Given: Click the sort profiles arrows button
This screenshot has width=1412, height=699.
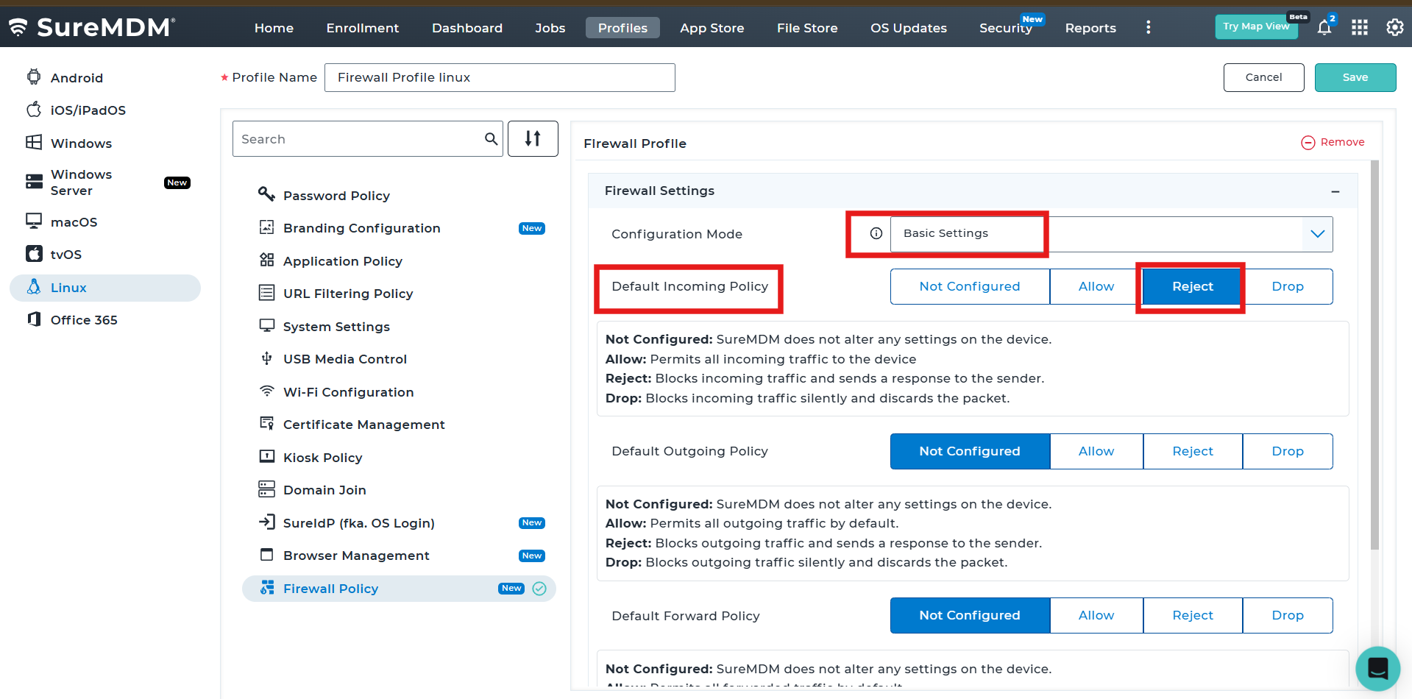Looking at the screenshot, I should (533, 138).
